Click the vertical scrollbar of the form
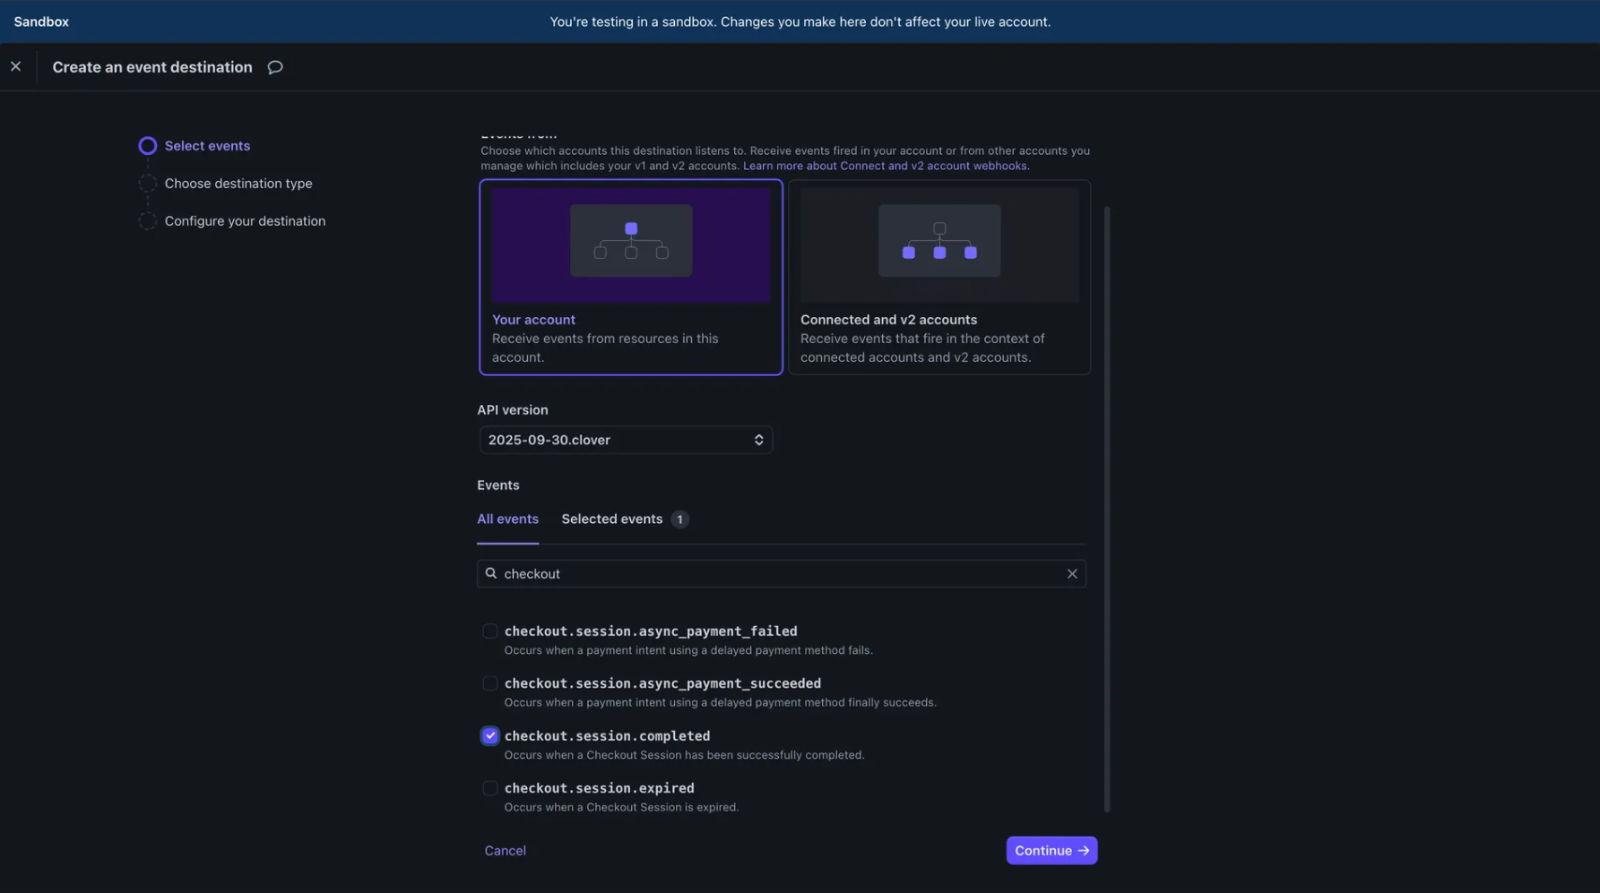The width and height of the screenshot is (1600, 893). pyautogui.click(x=1107, y=509)
